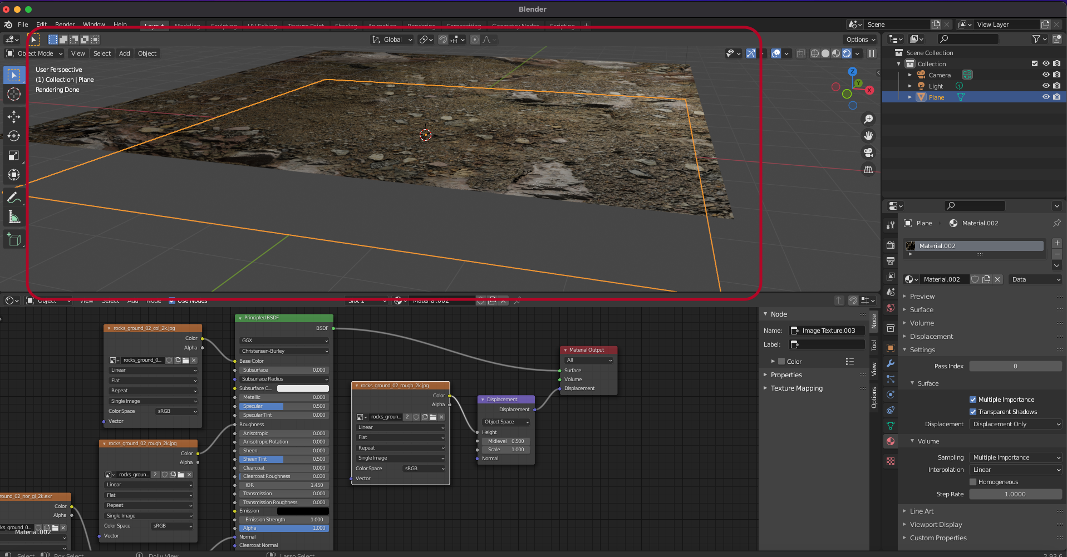Expand the Viewport Display panel
This screenshot has height=557, width=1067.
(x=936, y=525)
